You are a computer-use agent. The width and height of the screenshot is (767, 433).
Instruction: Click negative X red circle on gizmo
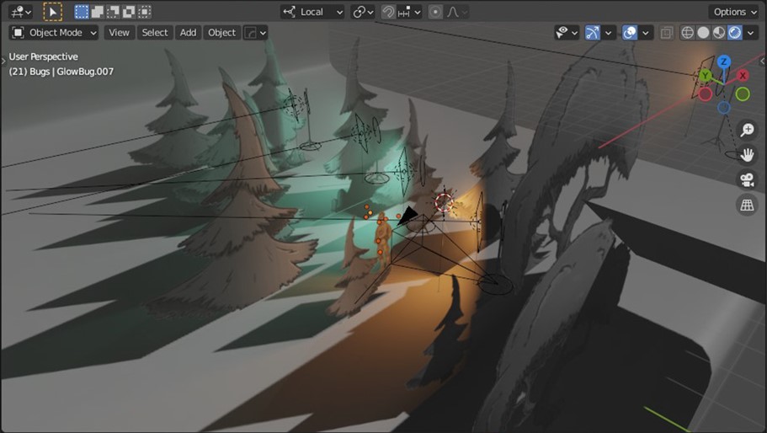click(705, 94)
